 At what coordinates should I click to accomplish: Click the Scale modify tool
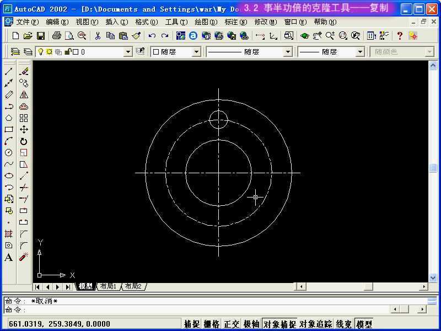[x=24, y=153]
